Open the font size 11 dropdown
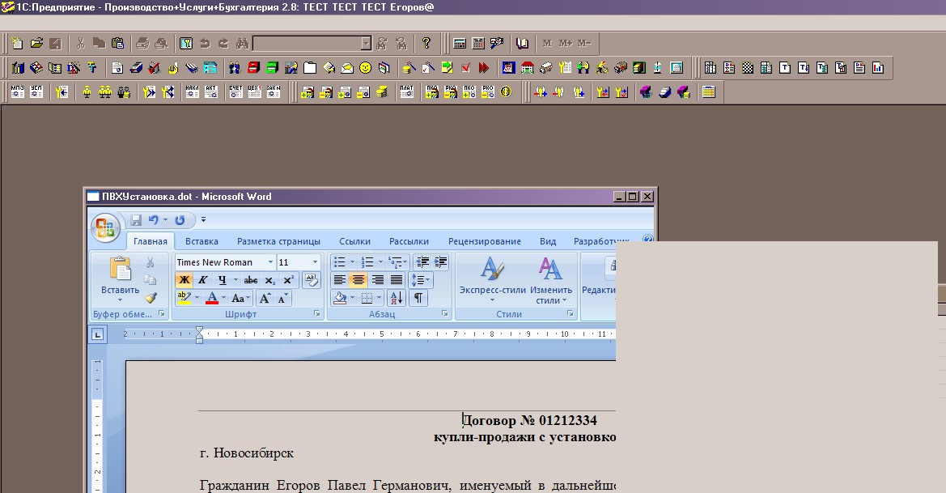Image resolution: width=946 pixels, height=493 pixels. [315, 262]
